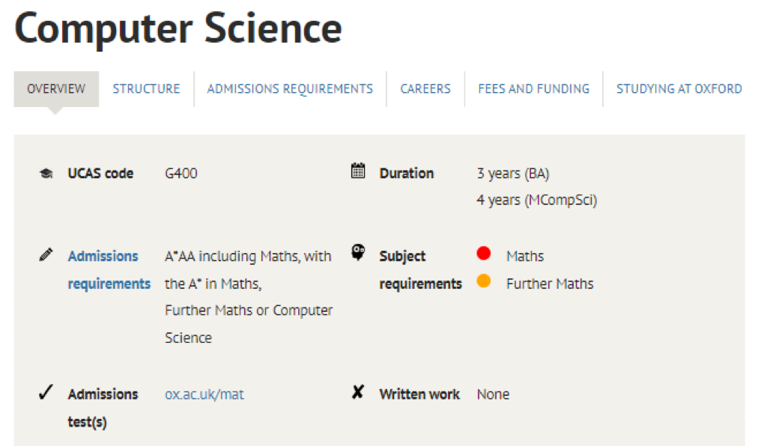Open the Studying at Oxford tab

click(679, 89)
